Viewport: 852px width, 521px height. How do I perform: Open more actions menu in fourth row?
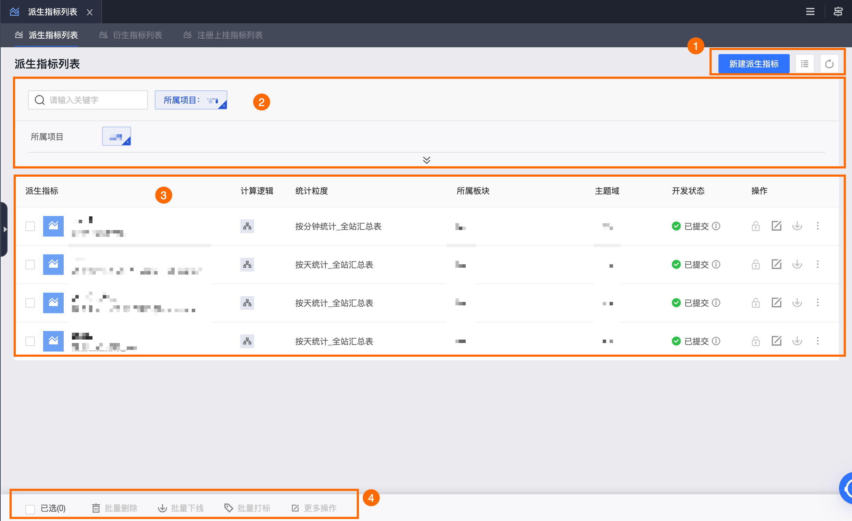click(817, 341)
